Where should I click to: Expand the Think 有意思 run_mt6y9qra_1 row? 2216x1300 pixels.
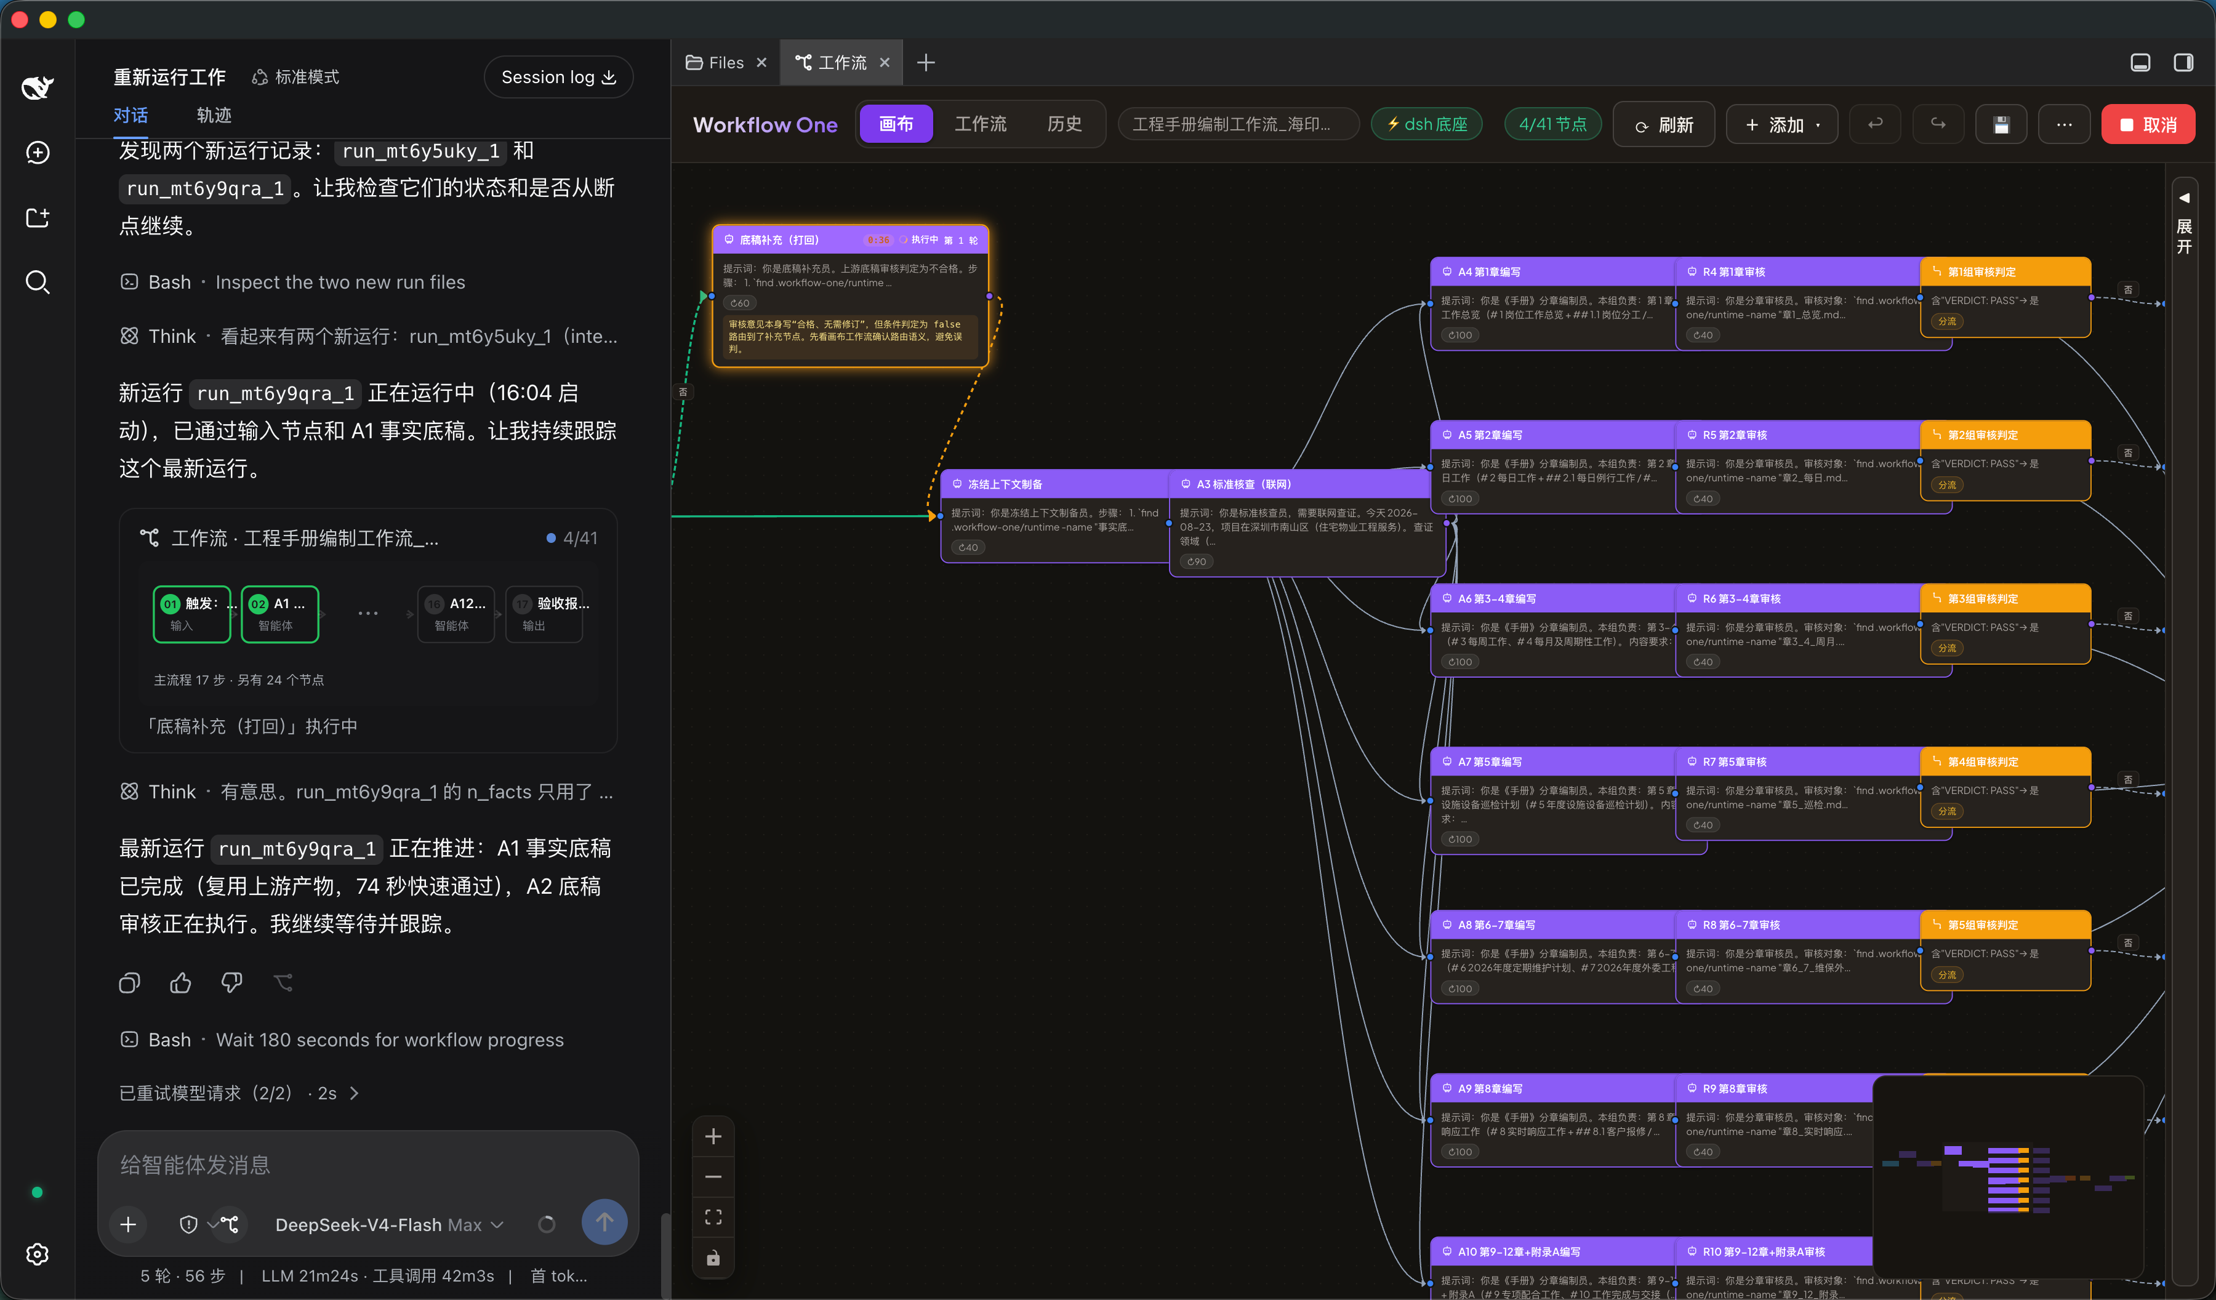pyautogui.click(x=367, y=792)
